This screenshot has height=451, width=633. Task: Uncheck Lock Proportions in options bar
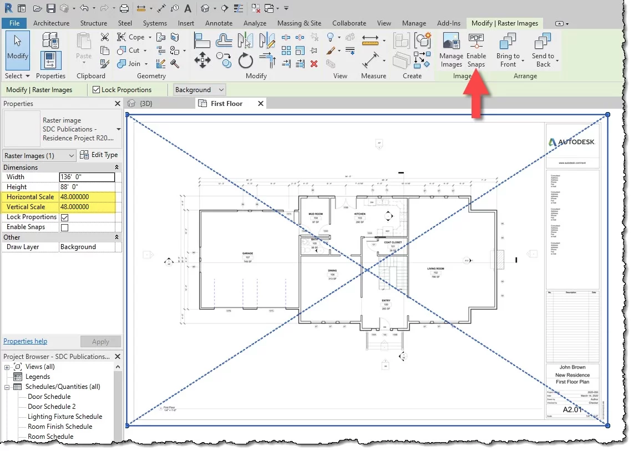(x=97, y=90)
